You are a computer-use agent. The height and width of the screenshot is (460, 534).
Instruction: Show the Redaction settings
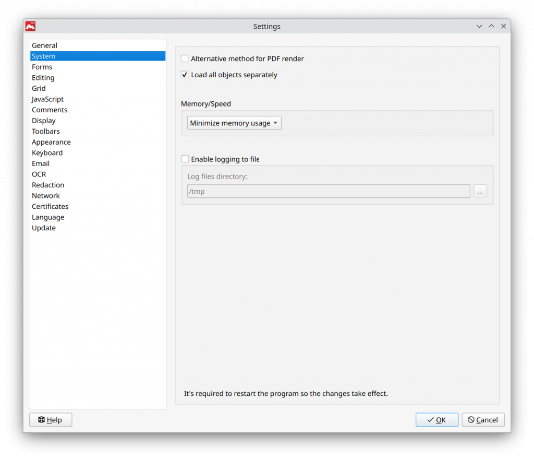pos(48,185)
